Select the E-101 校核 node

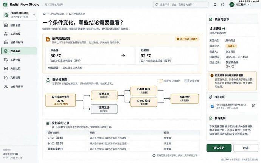tap(144, 90)
